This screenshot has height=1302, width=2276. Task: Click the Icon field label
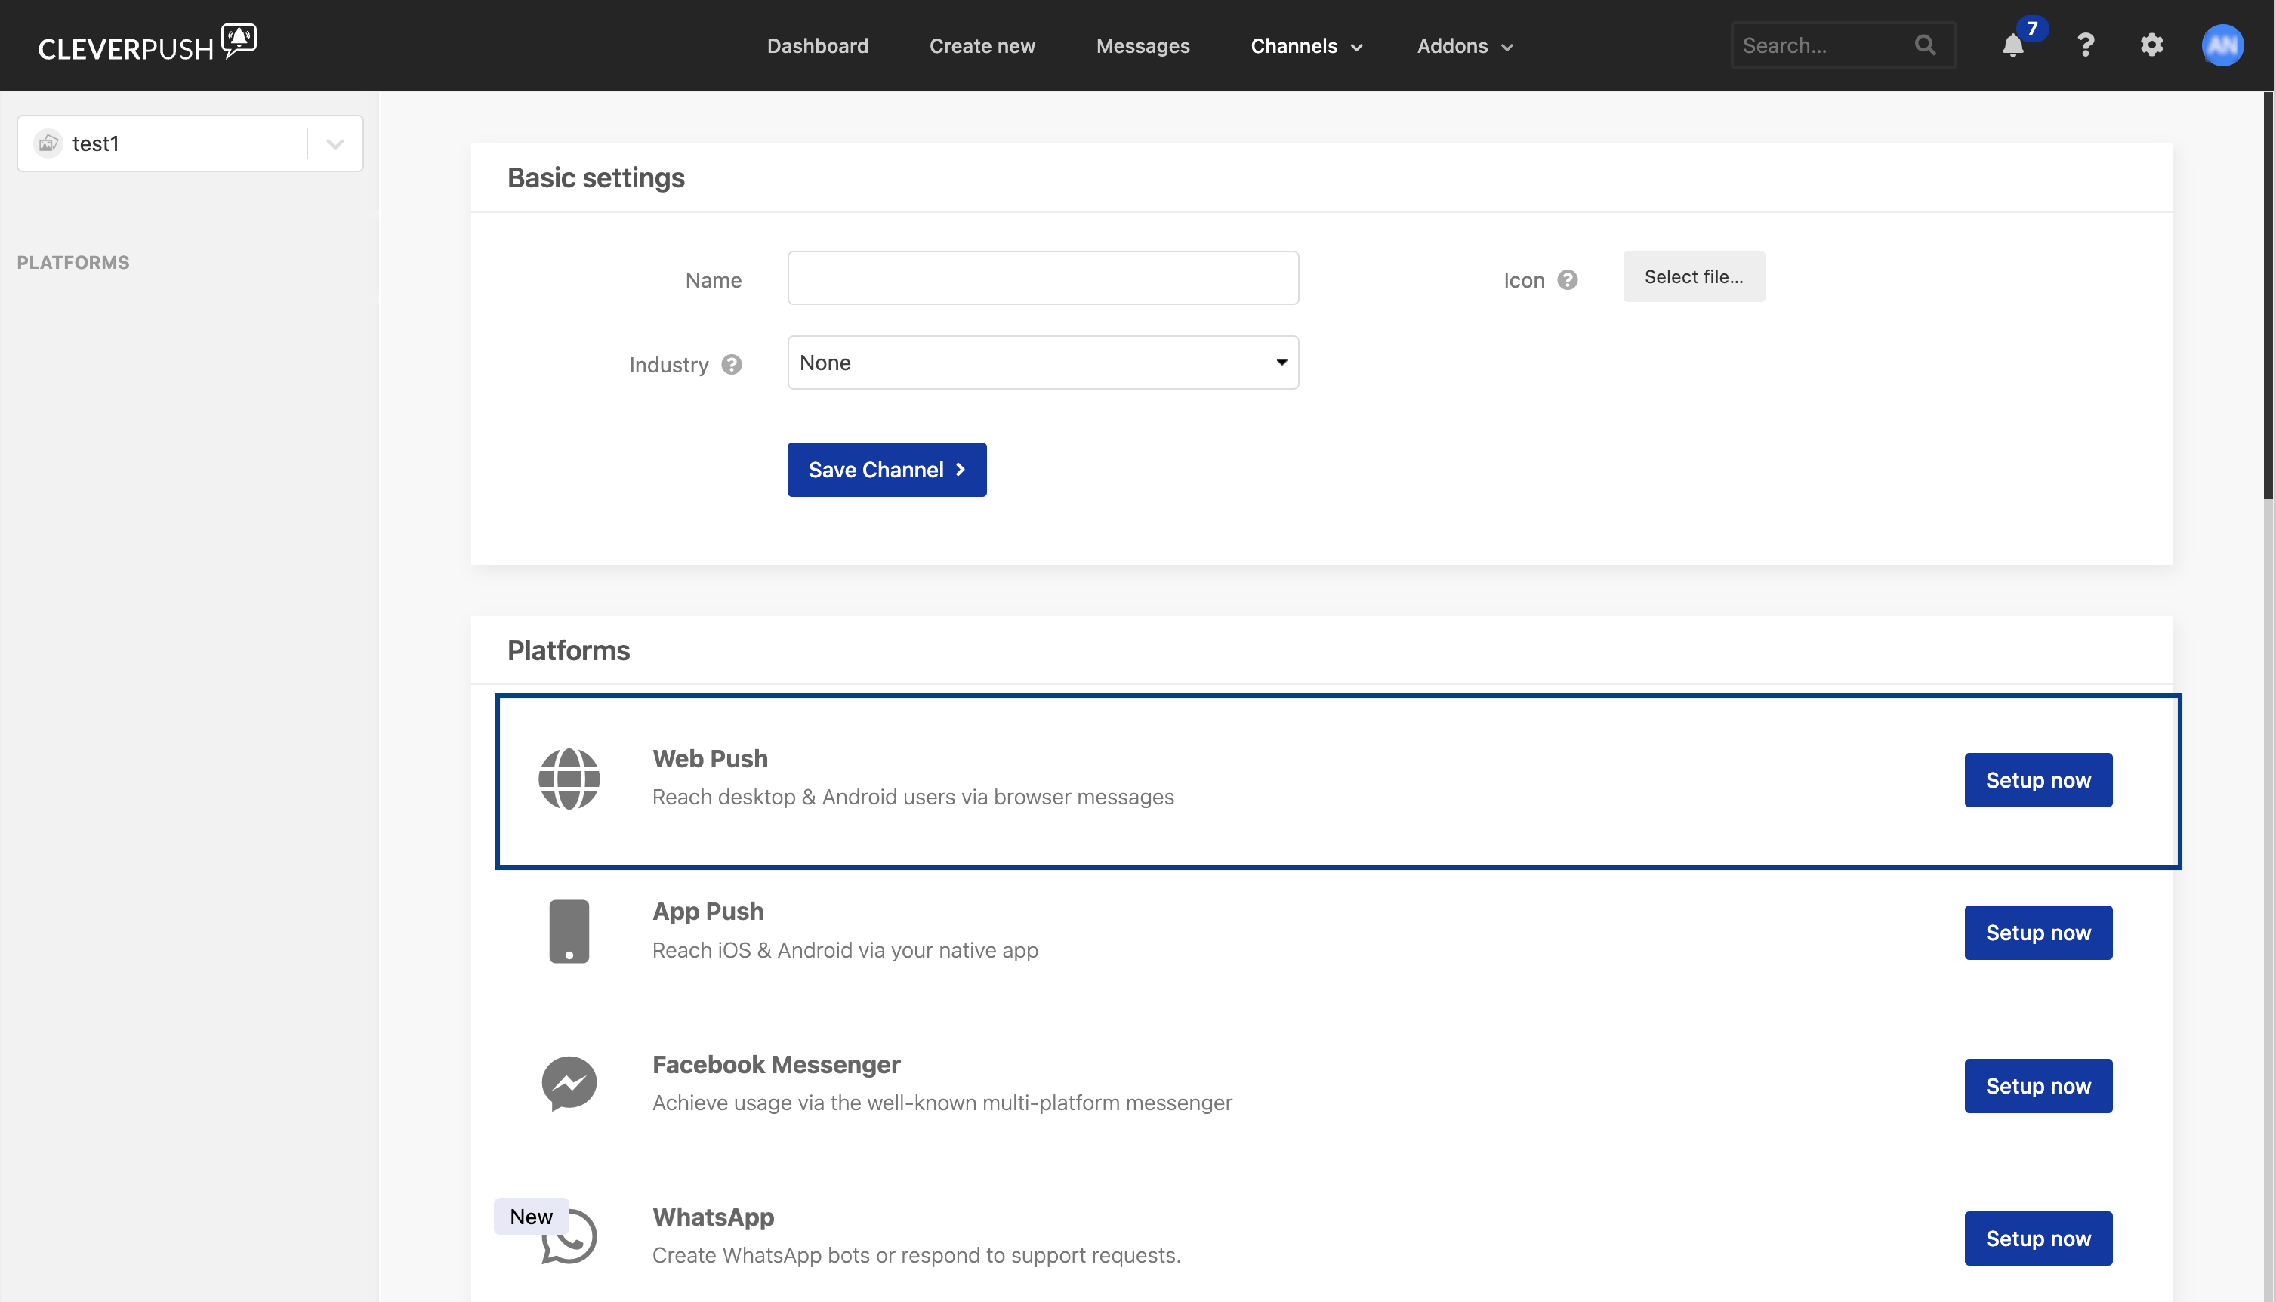(x=1523, y=280)
